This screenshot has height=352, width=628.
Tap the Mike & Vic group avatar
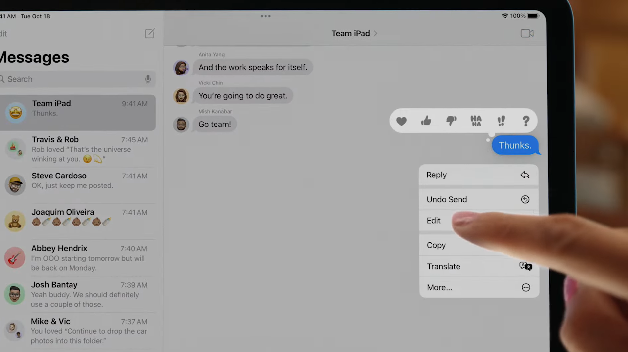tap(14, 330)
